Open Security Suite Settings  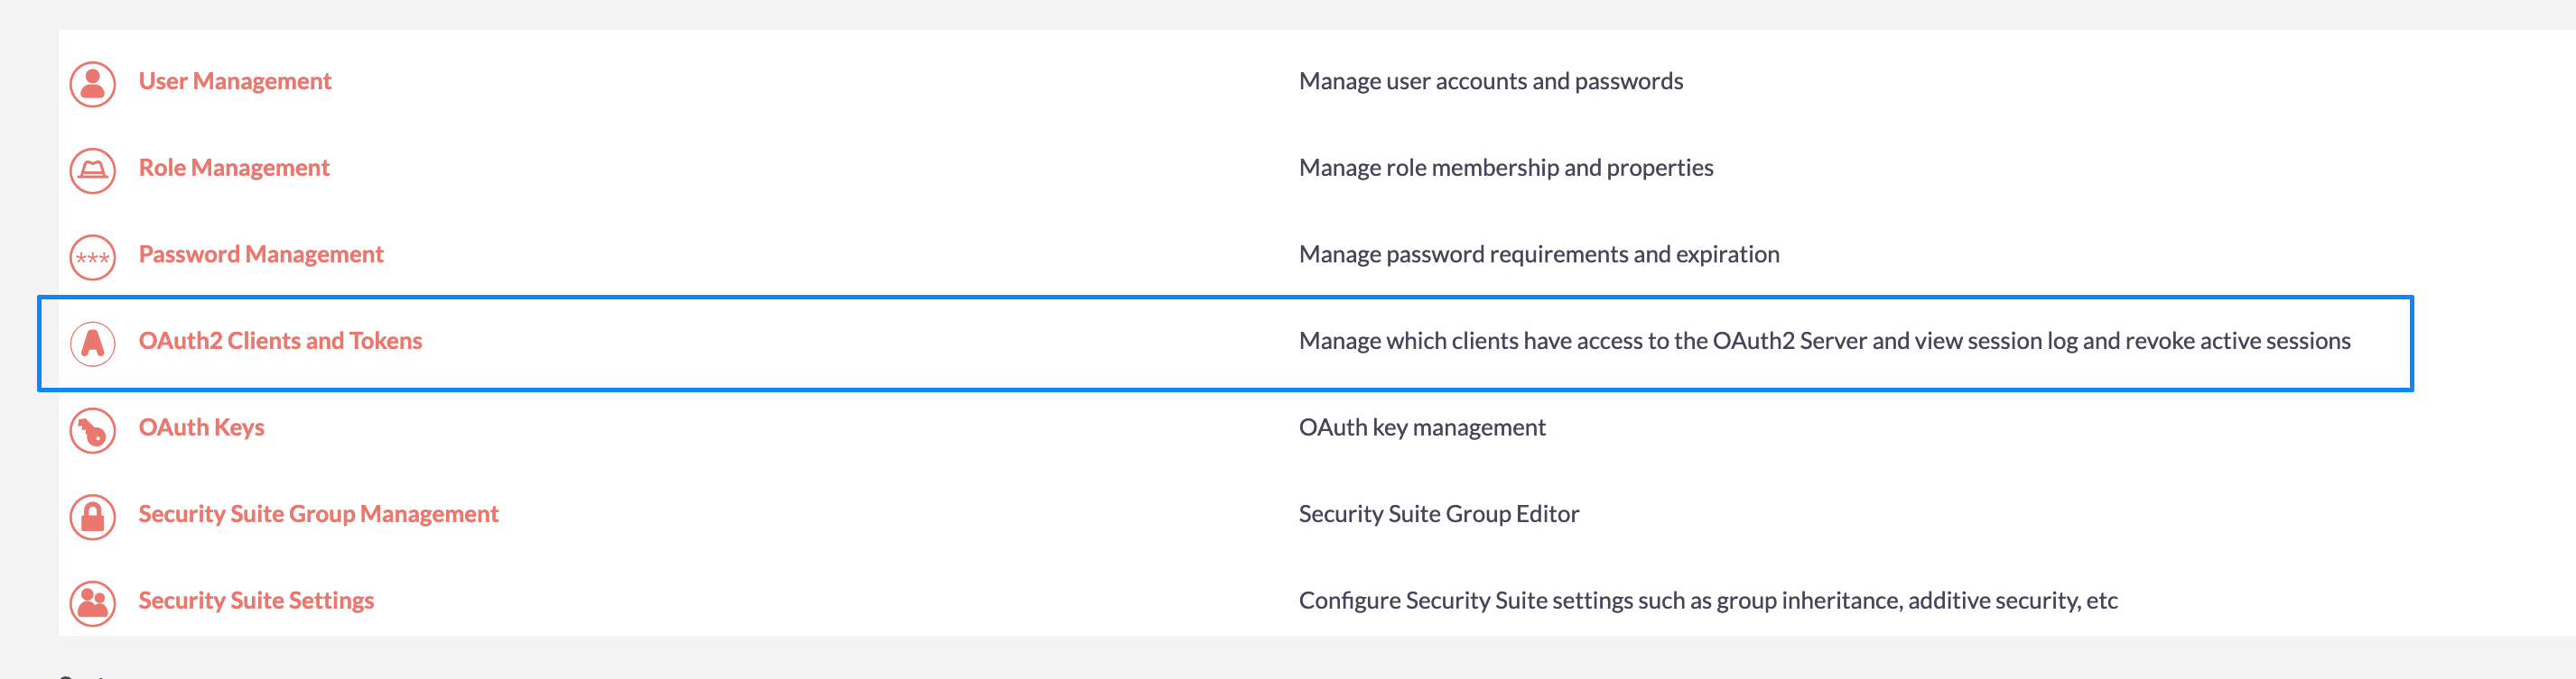(256, 601)
